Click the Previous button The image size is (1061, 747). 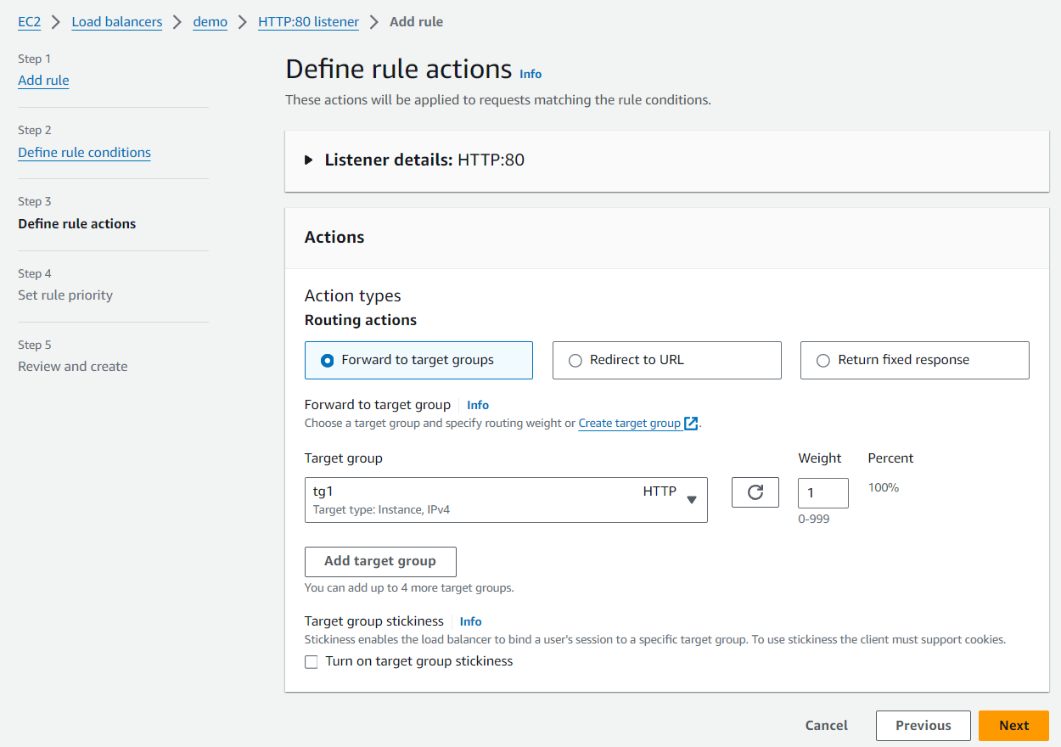923,725
